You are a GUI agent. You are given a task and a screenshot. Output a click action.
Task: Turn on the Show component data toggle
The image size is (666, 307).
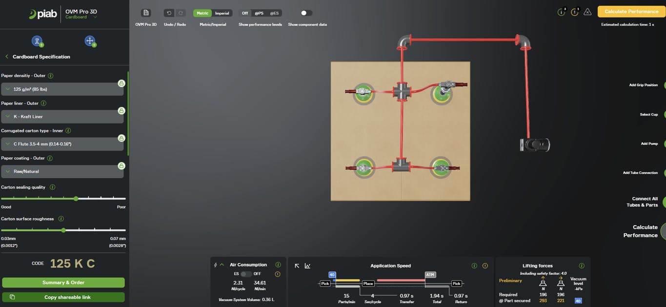305,13
